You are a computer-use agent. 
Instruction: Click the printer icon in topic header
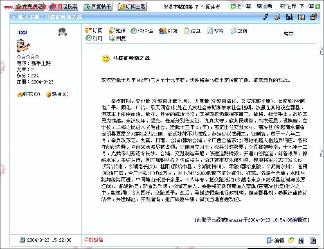point(277,17)
